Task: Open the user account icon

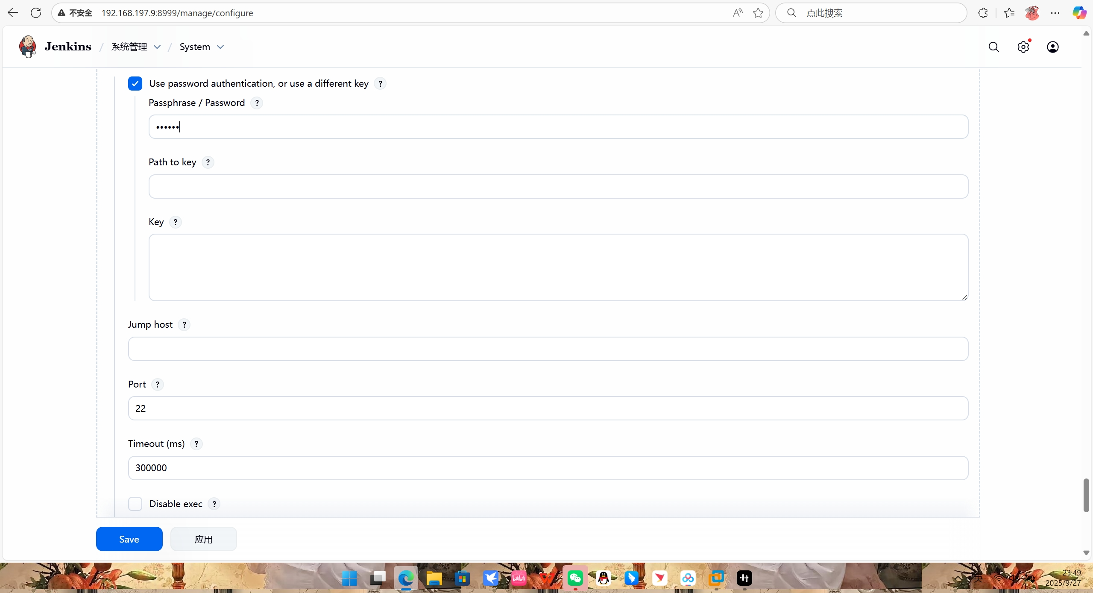Action: tap(1053, 47)
